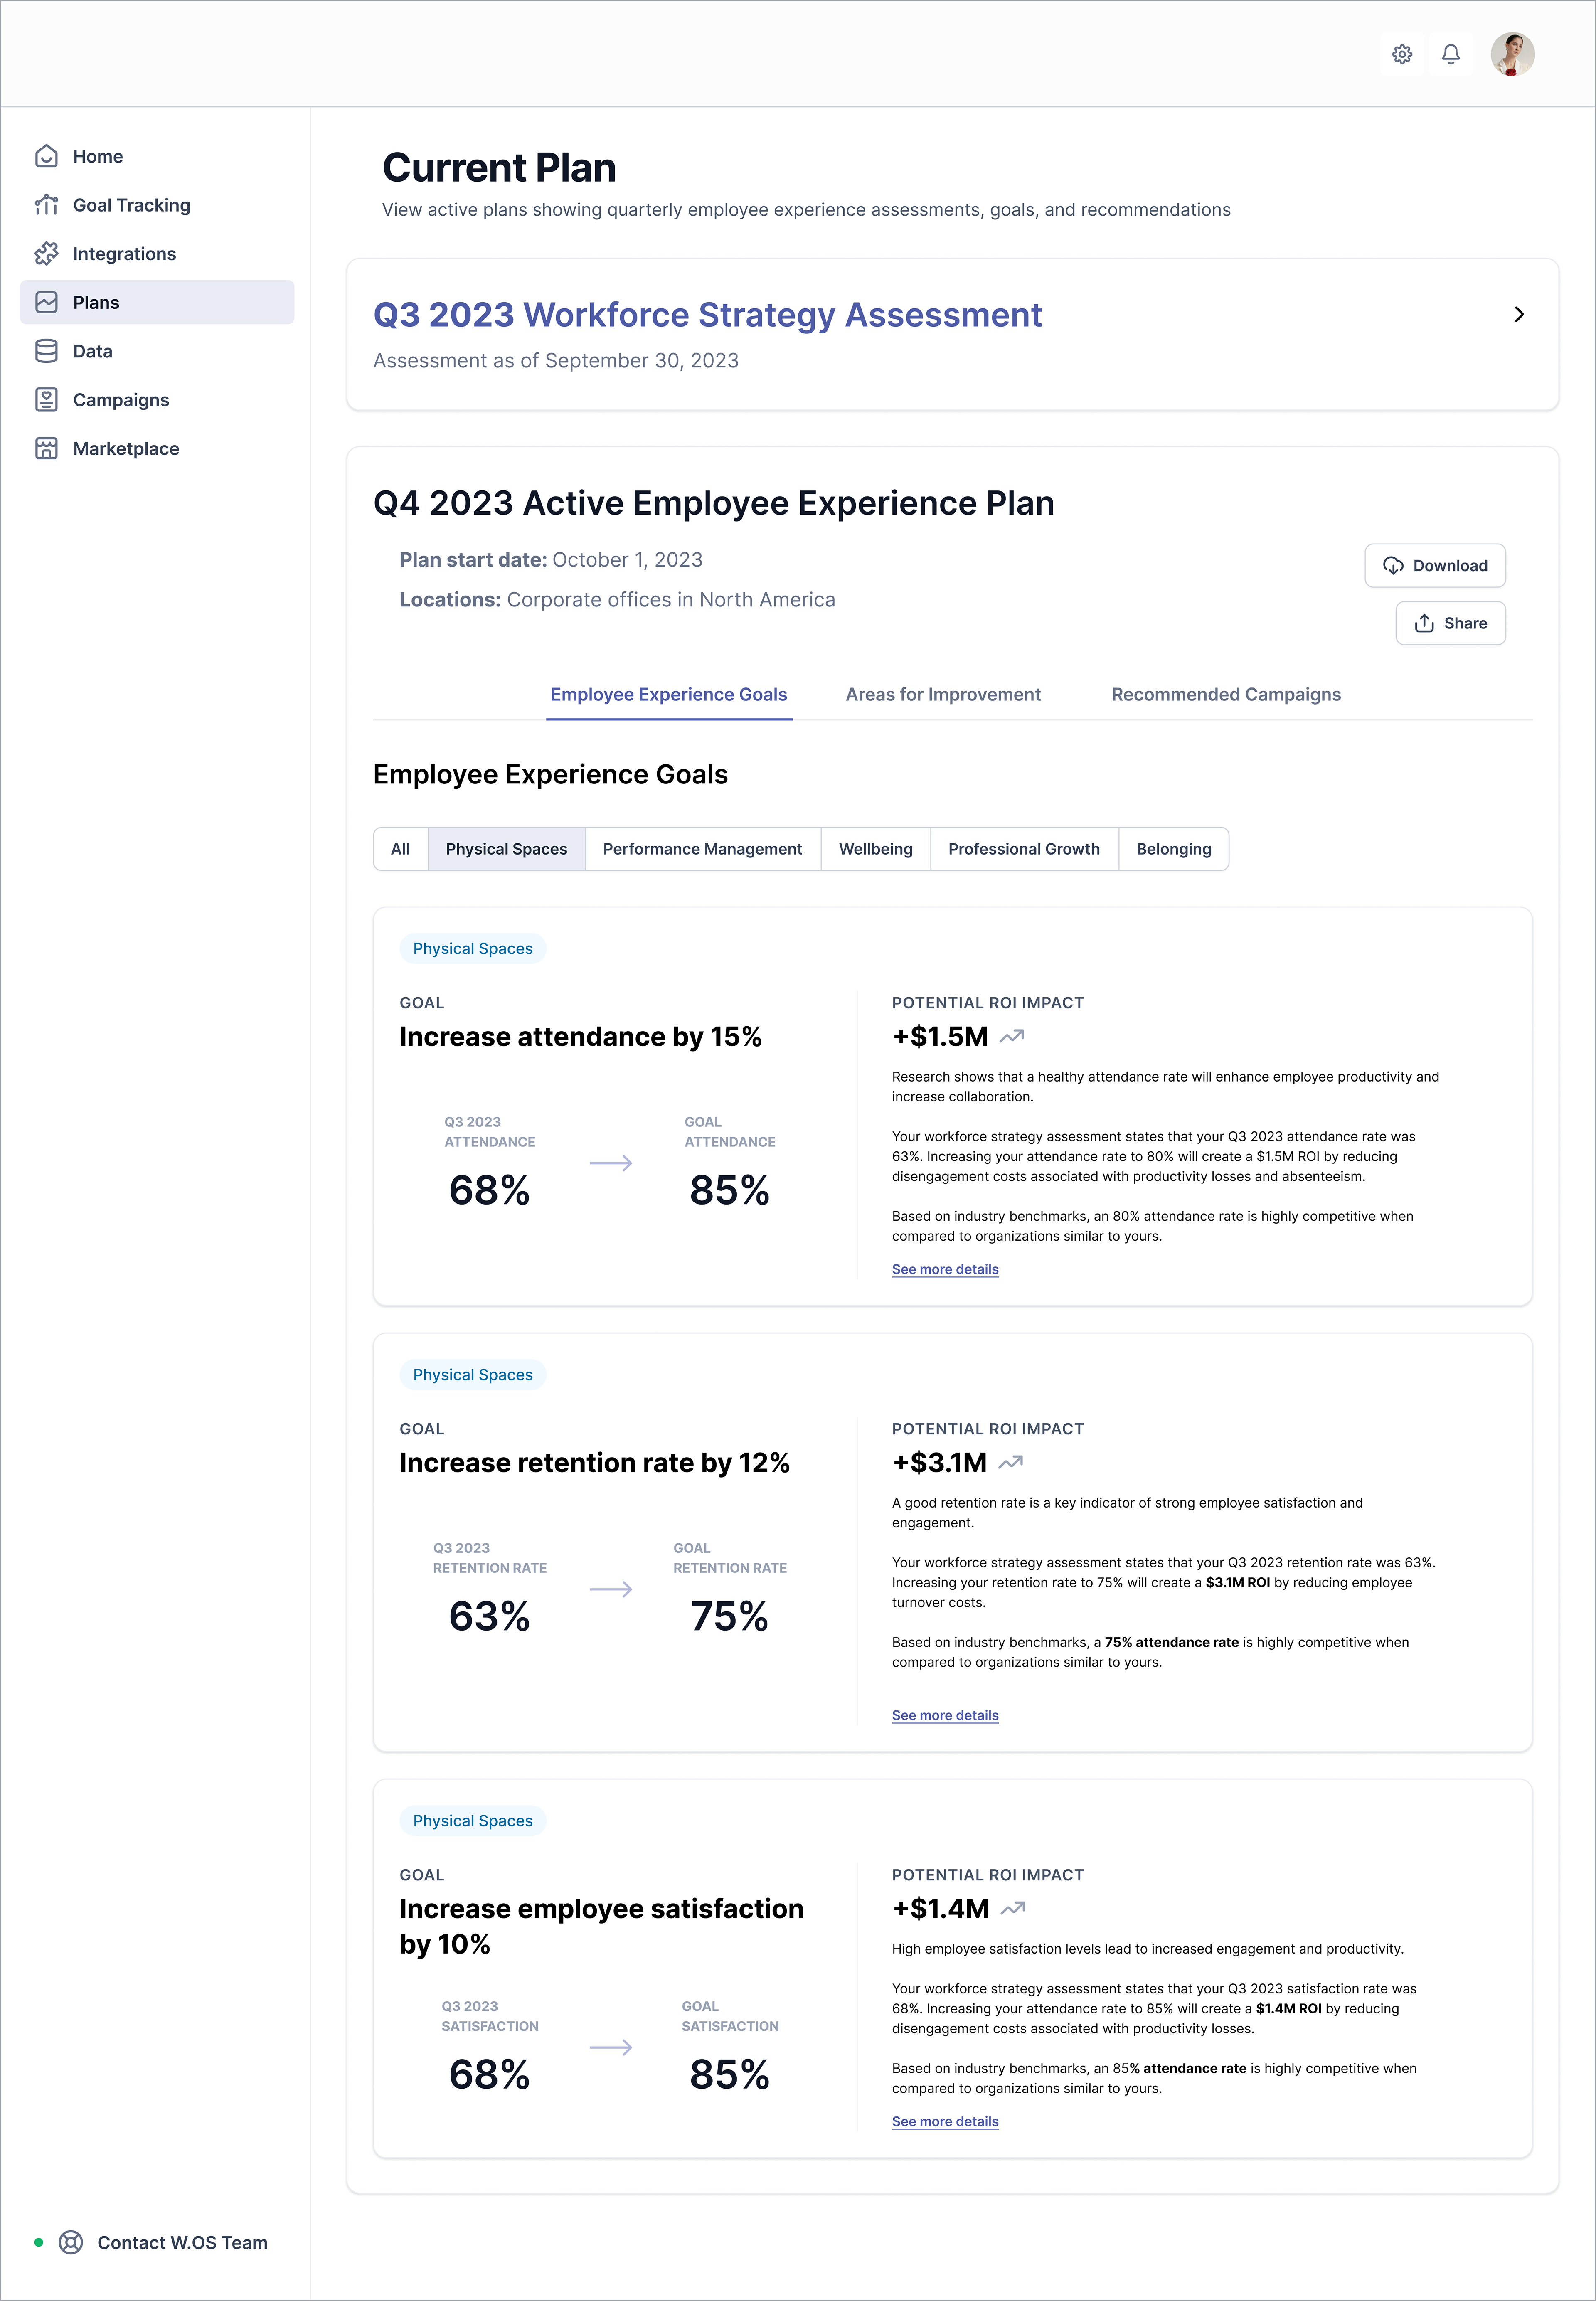Open See more details for attendance goal
This screenshot has width=1596, height=2301.
tap(945, 1270)
